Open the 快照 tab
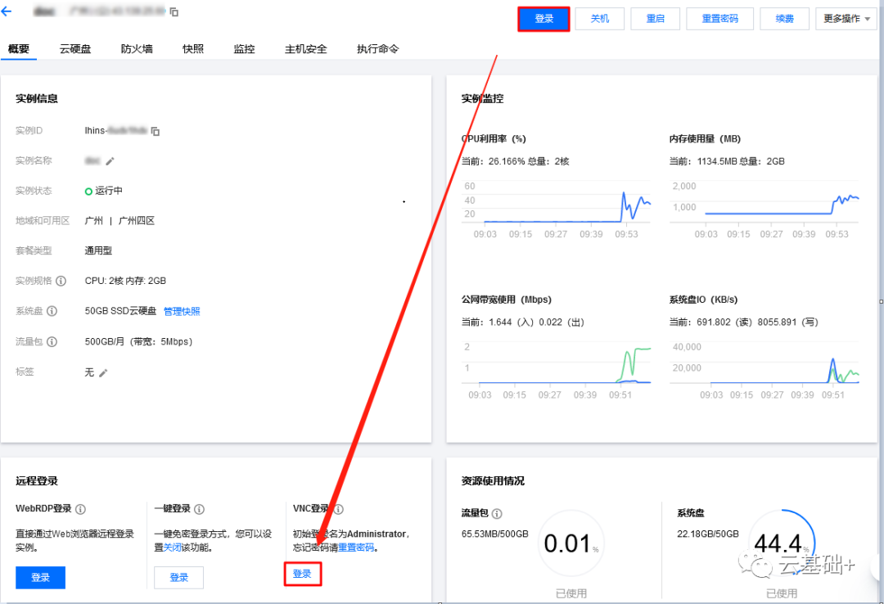This screenshot has width=884, height=604. click(193, 49)
